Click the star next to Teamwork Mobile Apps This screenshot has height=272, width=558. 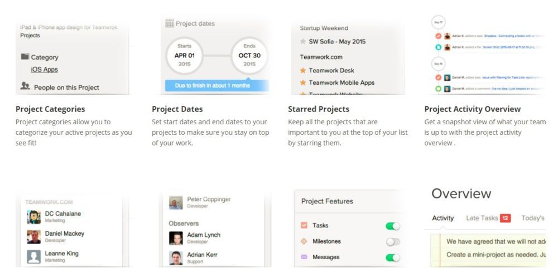[303, 82]
